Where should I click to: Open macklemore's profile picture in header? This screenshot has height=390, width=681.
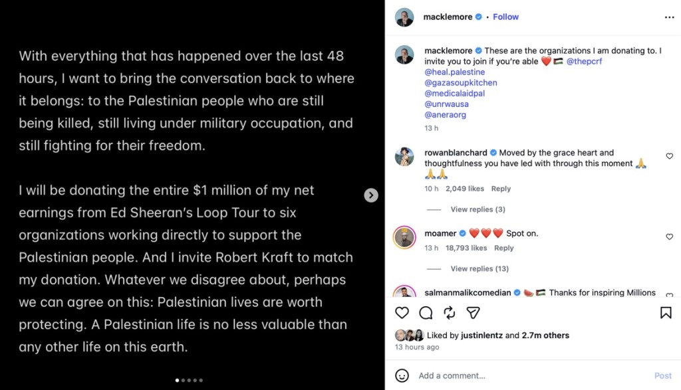tap(404, 17)
